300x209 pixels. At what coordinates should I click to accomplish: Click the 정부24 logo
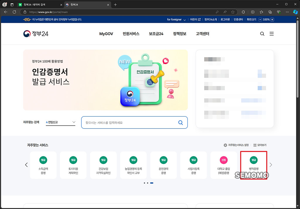pos(36,34)
